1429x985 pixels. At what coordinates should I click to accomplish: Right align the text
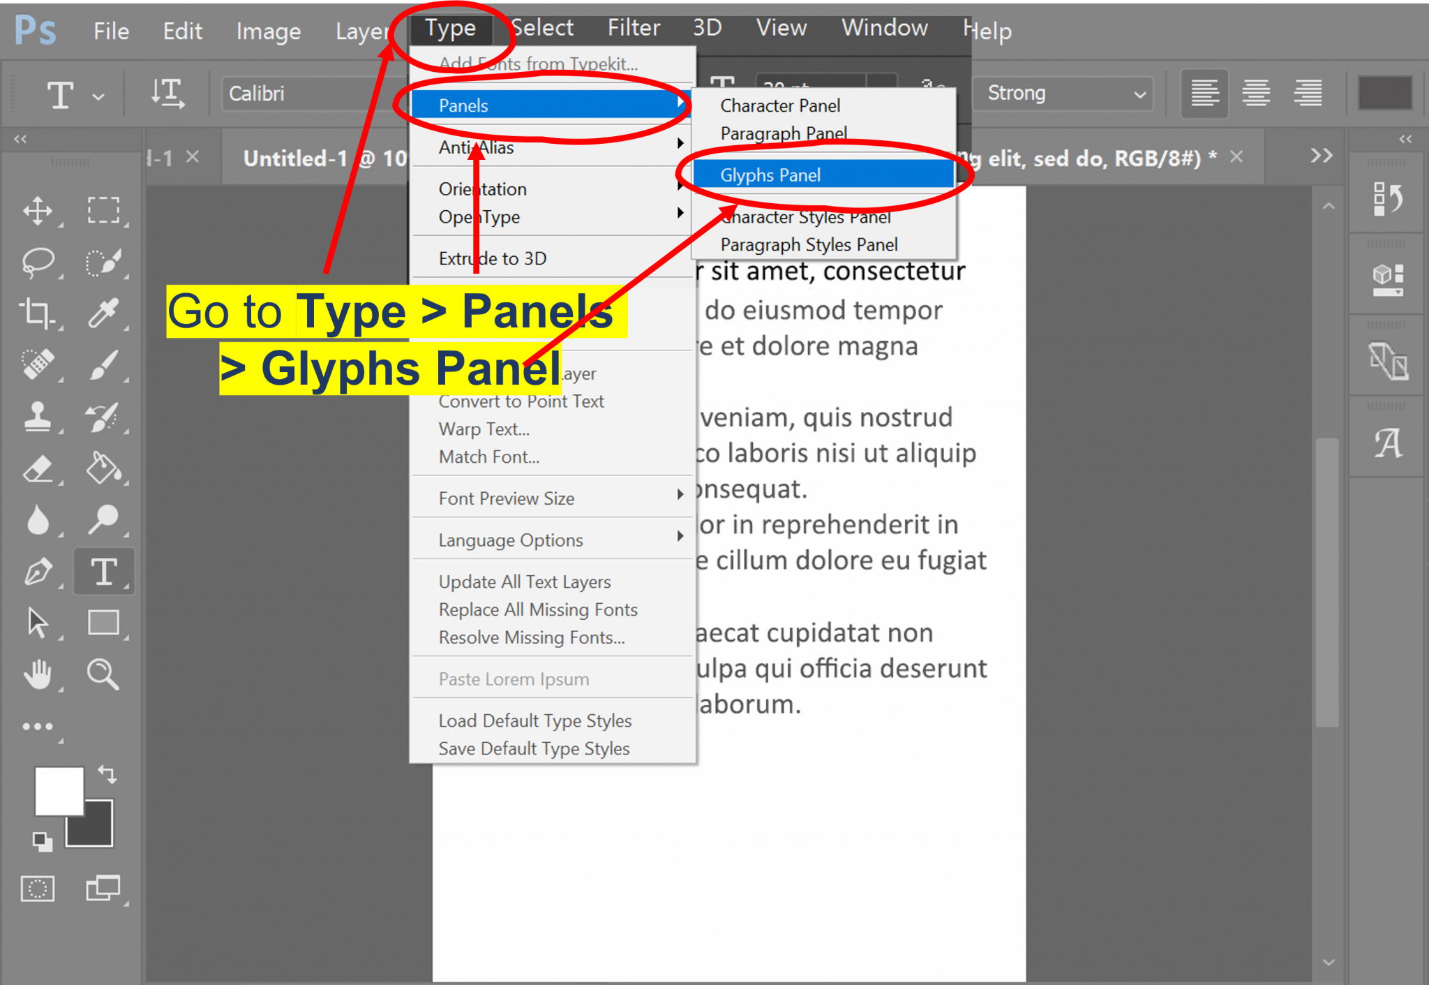tap(1308, 93)
